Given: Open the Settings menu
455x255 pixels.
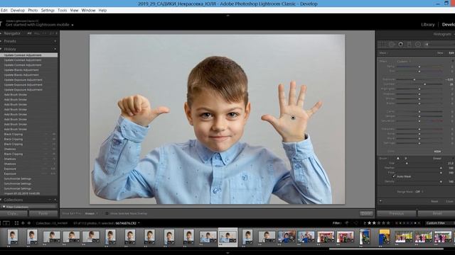Looking at the screenshot, I should pos(48,10).
